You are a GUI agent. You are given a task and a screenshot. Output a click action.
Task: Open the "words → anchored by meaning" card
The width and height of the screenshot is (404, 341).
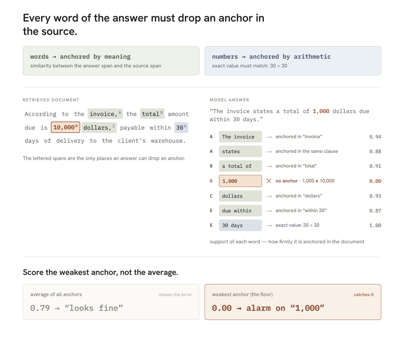click(x=111, y=61)
